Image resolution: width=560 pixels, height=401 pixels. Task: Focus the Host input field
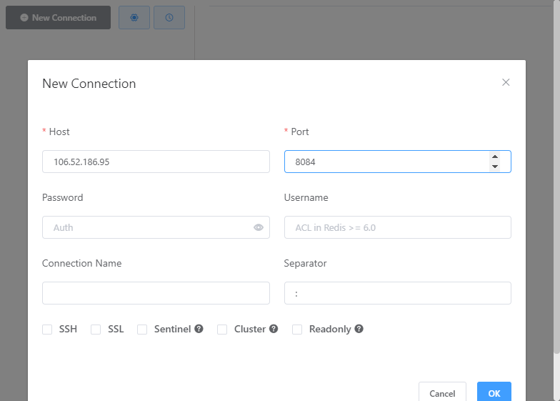pyautogui.click(x=156, y=162)
